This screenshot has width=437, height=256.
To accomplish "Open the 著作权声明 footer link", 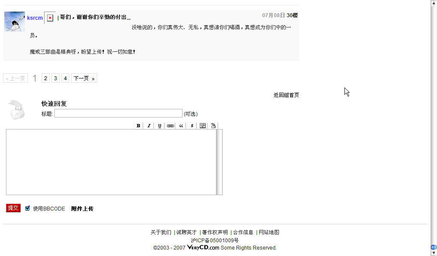I will 215,232.
